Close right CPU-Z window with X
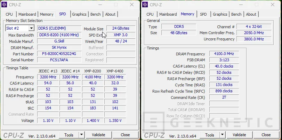282x140 pixels. coord(273,5)
